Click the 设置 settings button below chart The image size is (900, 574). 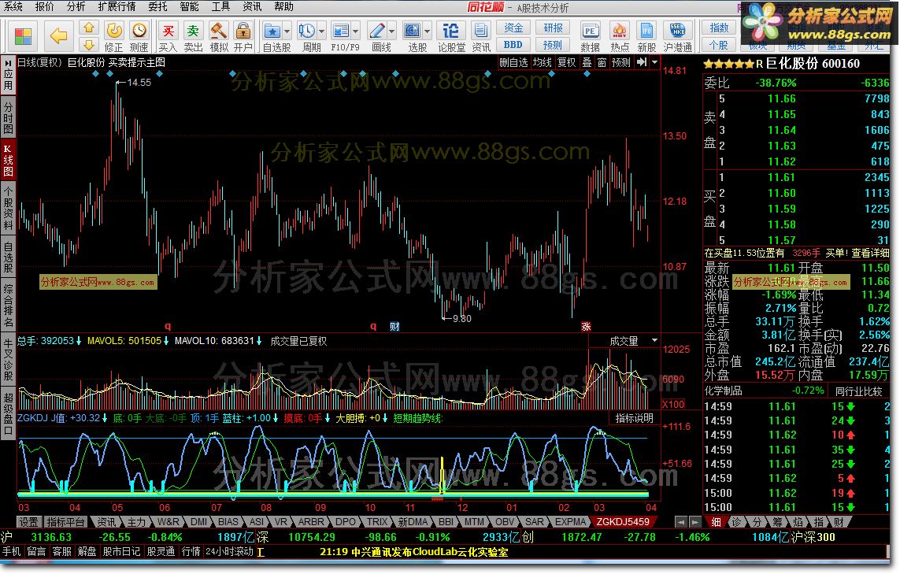pyautogui.click(x=28, y=522)
